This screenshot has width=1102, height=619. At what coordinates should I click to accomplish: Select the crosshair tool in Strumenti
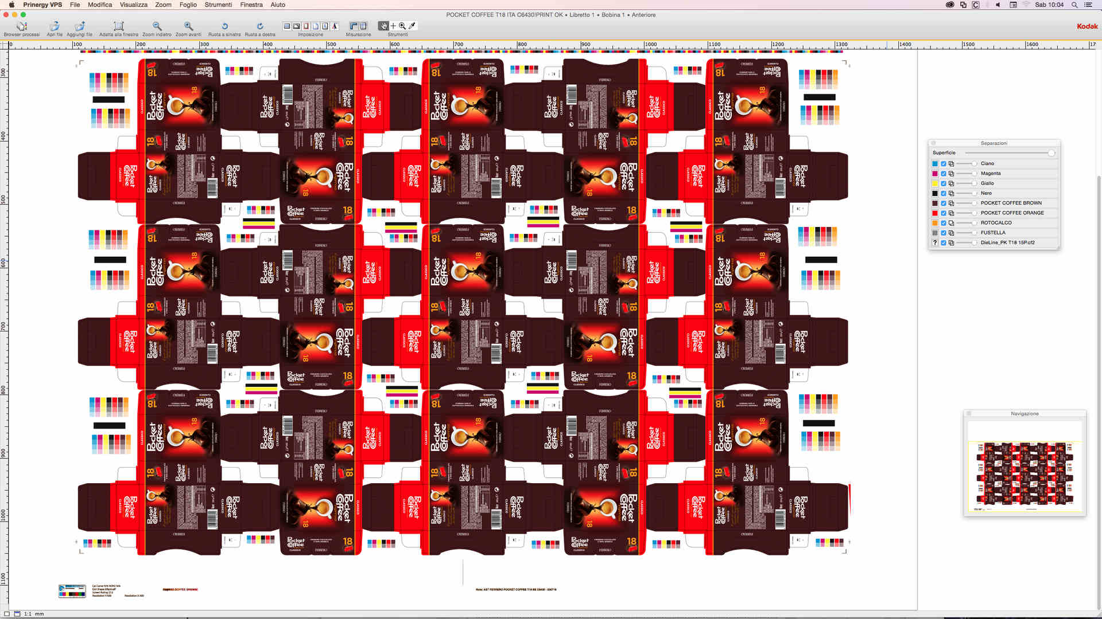393,26
